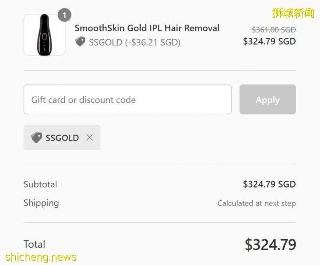Click the tag icon inside the SSGOLD chip
The width and height of the screenshot is (320, 265).
point(36,138)
